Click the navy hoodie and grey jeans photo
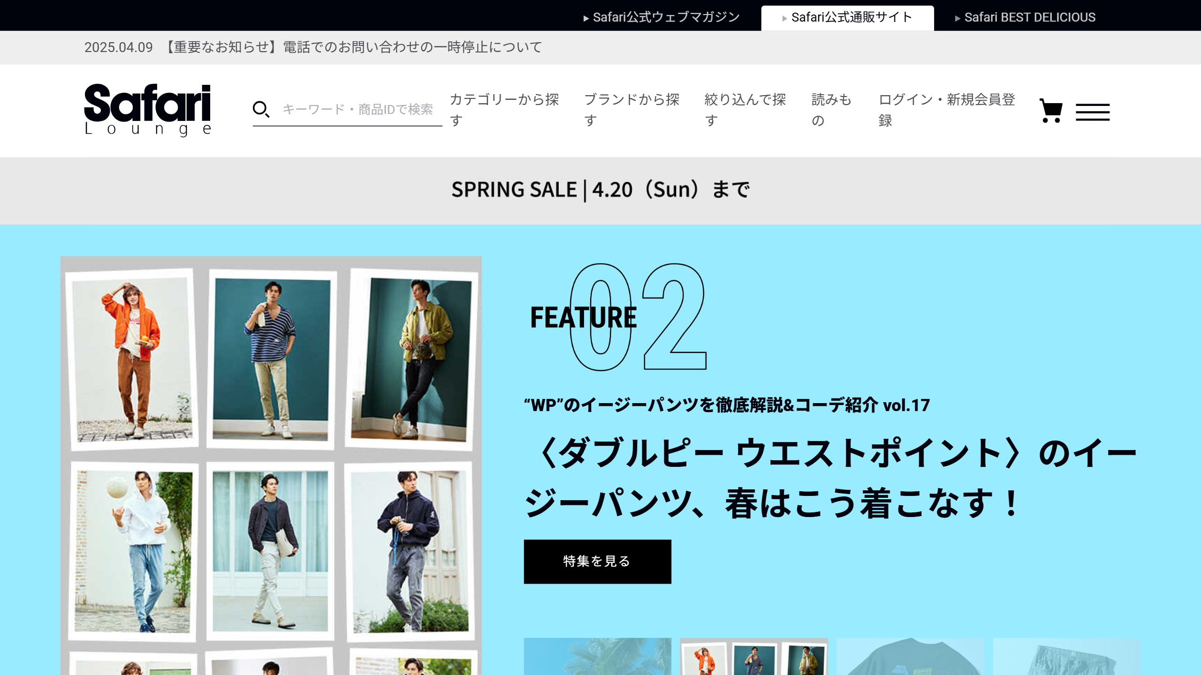This screenshot has height=675, width=1201. click(409, 552)
